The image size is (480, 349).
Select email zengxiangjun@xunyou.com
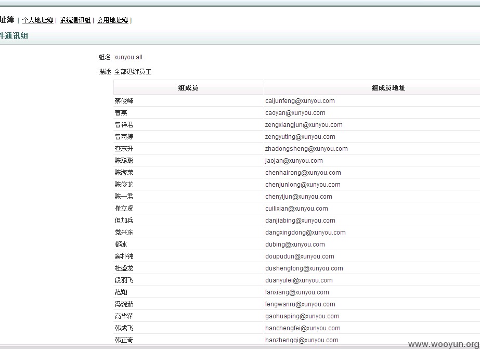coord(304,125)
